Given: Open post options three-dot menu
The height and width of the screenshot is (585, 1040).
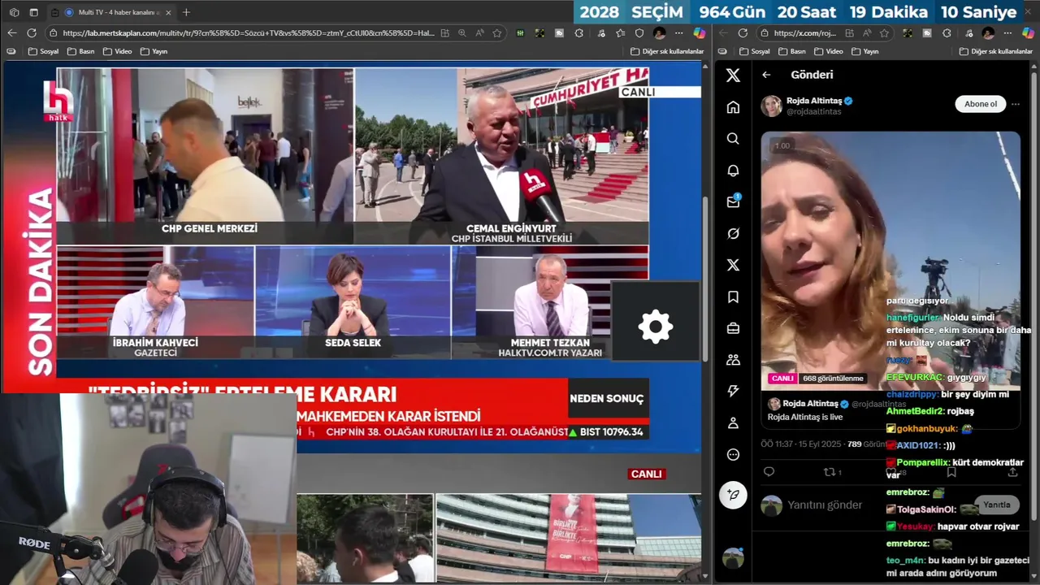Looking at the screenshot, I should pos(1016,104).
